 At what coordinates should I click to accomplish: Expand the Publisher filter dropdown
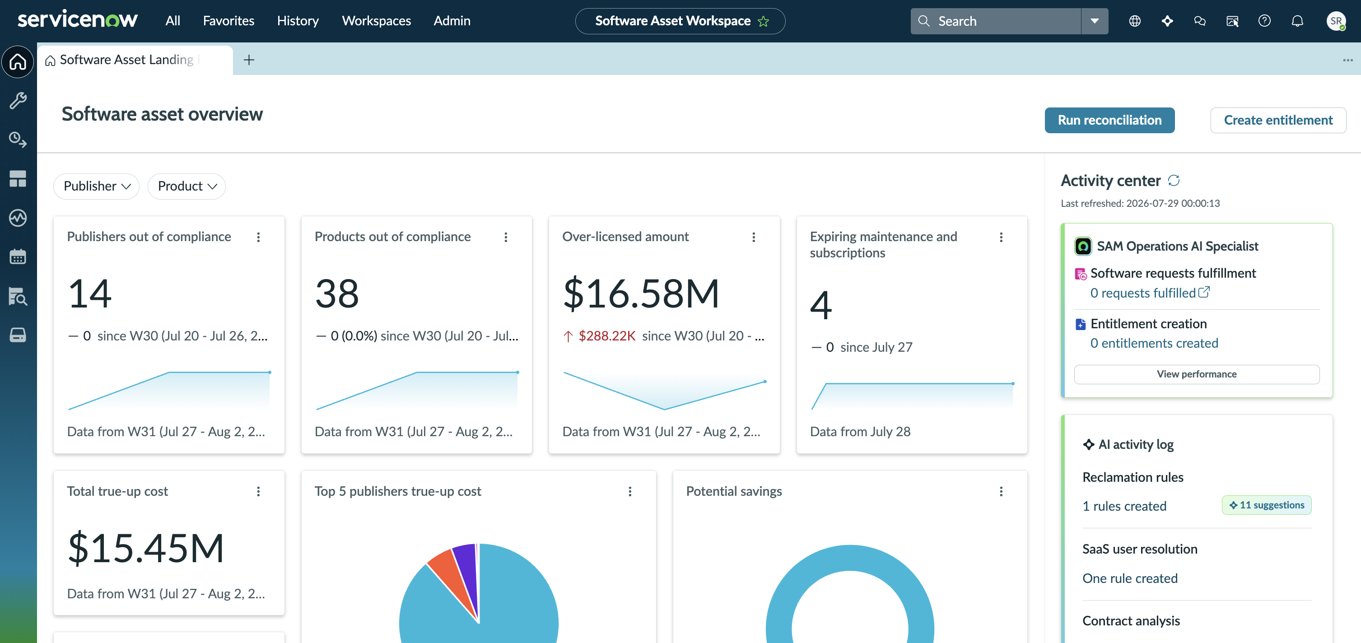(96, 186)
